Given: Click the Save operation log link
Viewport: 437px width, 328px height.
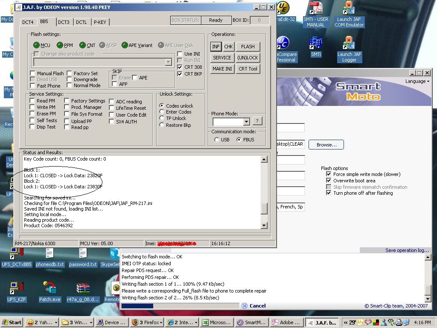Looking at the screenshot, I should tap(407, 250).
